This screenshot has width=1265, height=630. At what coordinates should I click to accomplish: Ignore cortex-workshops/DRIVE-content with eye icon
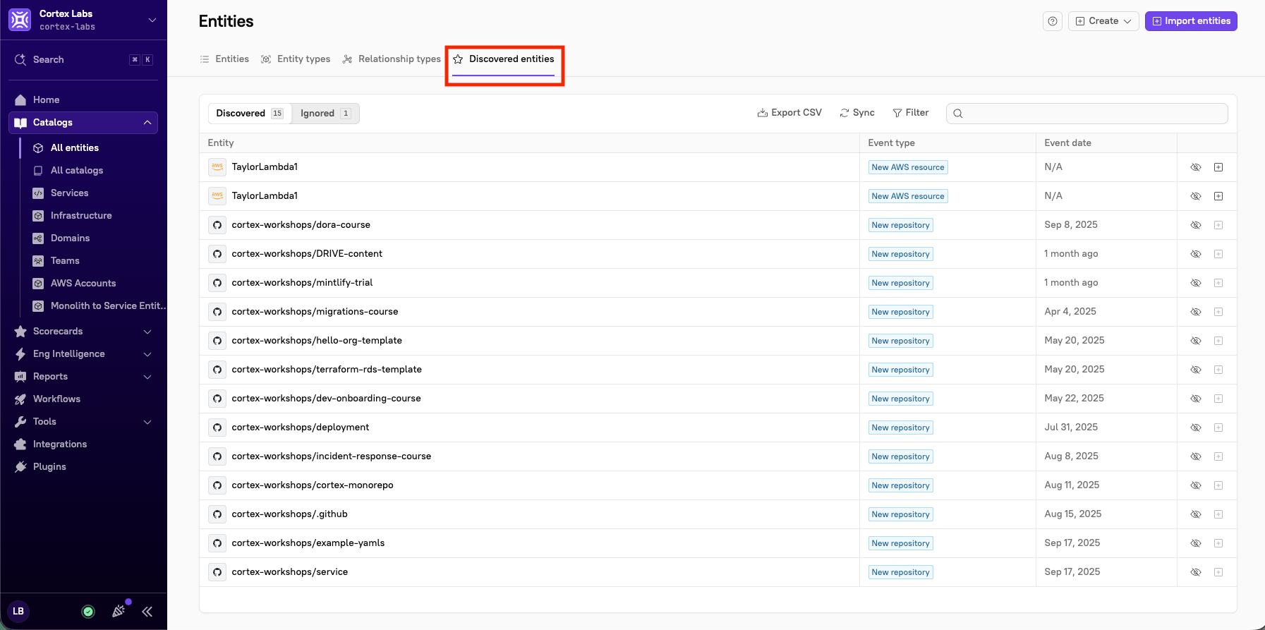tap(1196, 254)
